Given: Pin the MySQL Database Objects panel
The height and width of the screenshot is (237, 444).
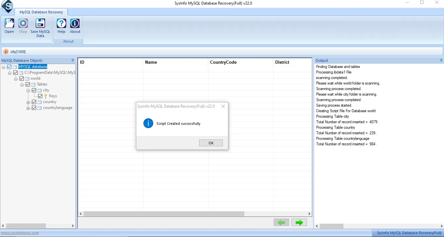Looking at the screenshot, I should (x=73, y=60).
